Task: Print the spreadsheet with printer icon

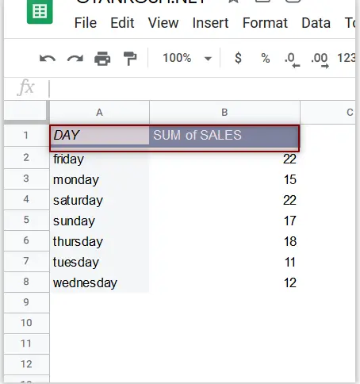Action: click(x=102, y=58)
